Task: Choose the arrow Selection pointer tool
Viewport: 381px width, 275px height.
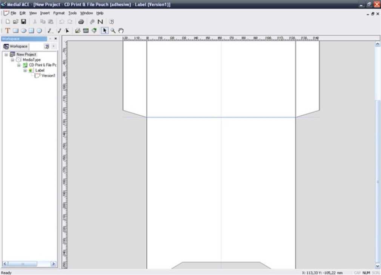Action: click(104, 31)
